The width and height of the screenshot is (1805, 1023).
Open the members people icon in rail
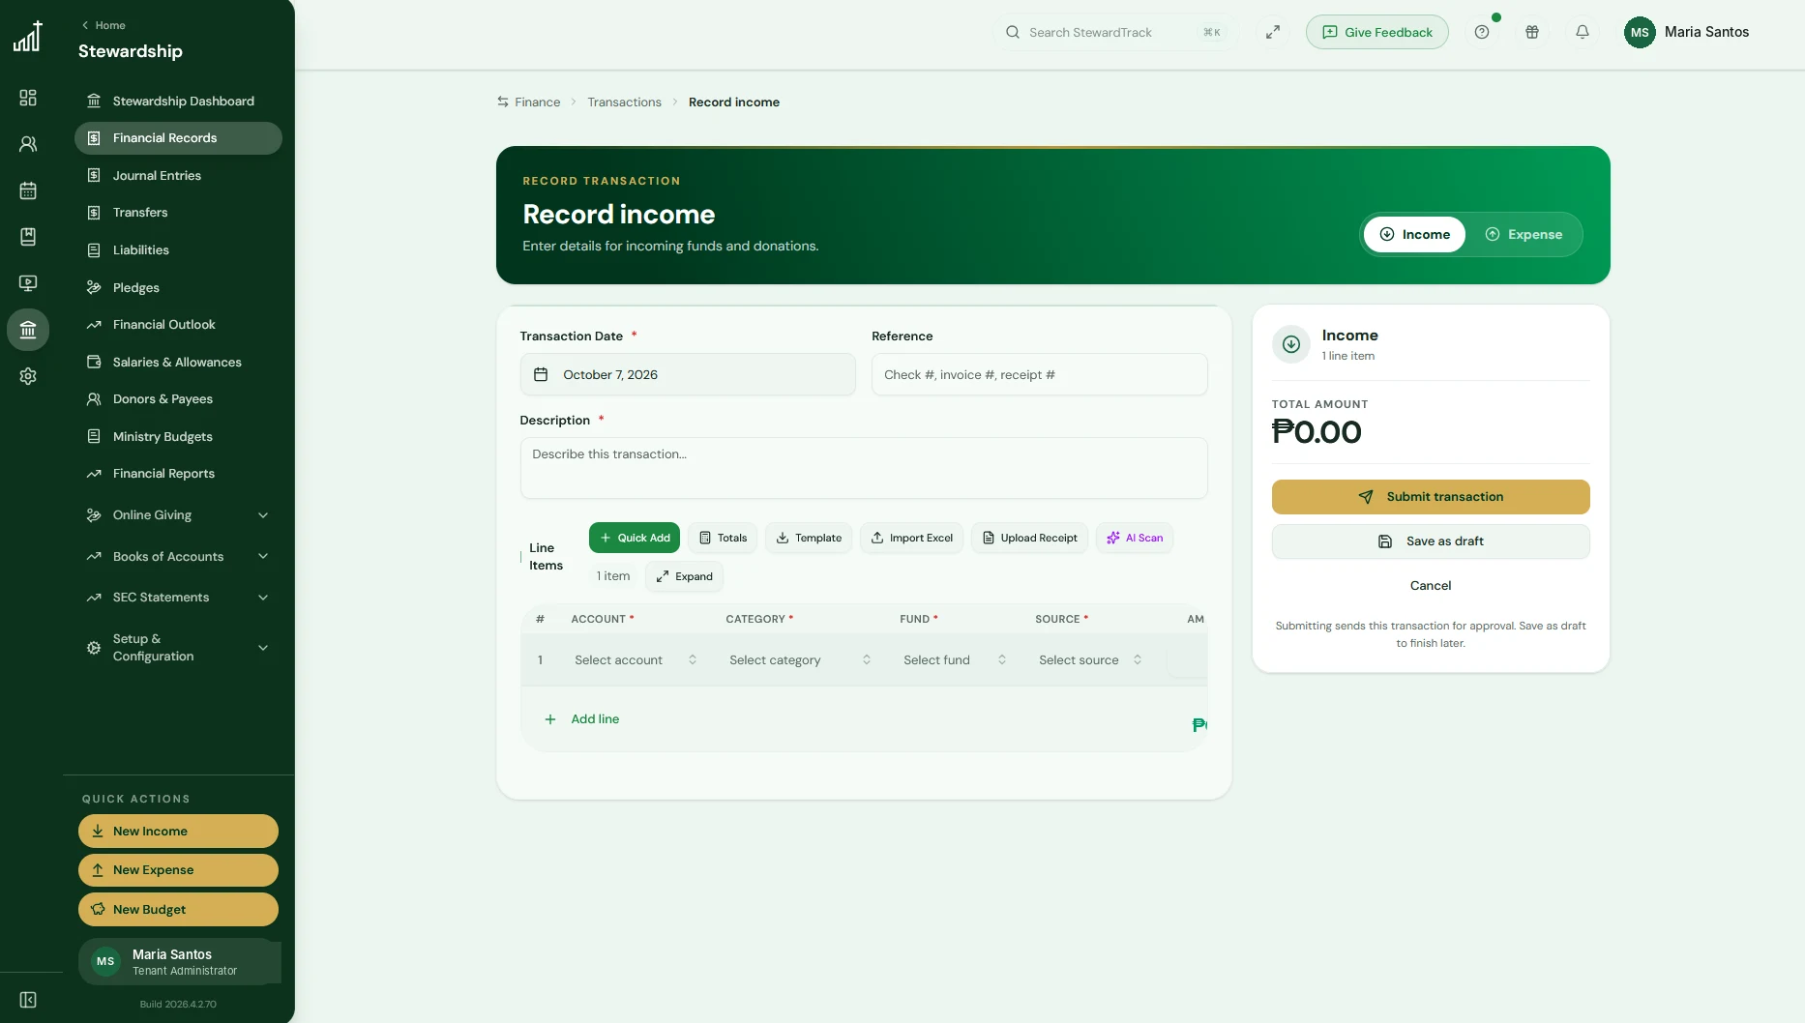28,144
